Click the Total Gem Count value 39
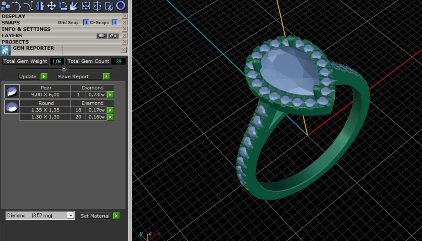Screen dimensions: 422x241 [x=118, y=61]
